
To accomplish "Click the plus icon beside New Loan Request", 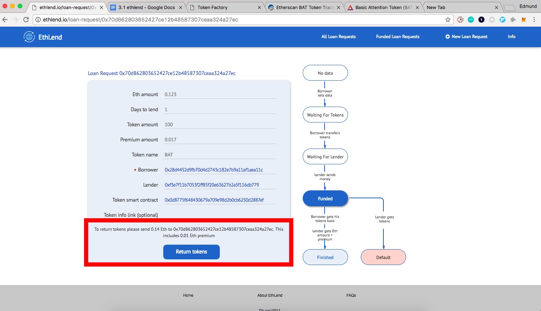I will [x=448, y=37].
